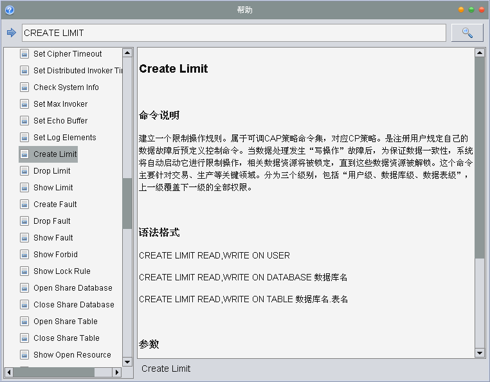Select Check System Info in topic list
The image size is (490, 382).
(66, 87)
